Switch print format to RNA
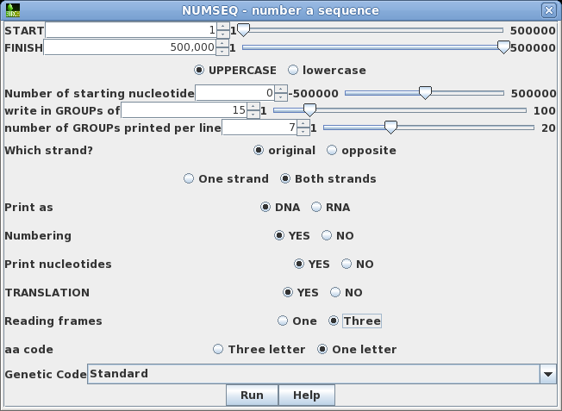The height and width of the screenshot is (411, 562). coord(316,207)
